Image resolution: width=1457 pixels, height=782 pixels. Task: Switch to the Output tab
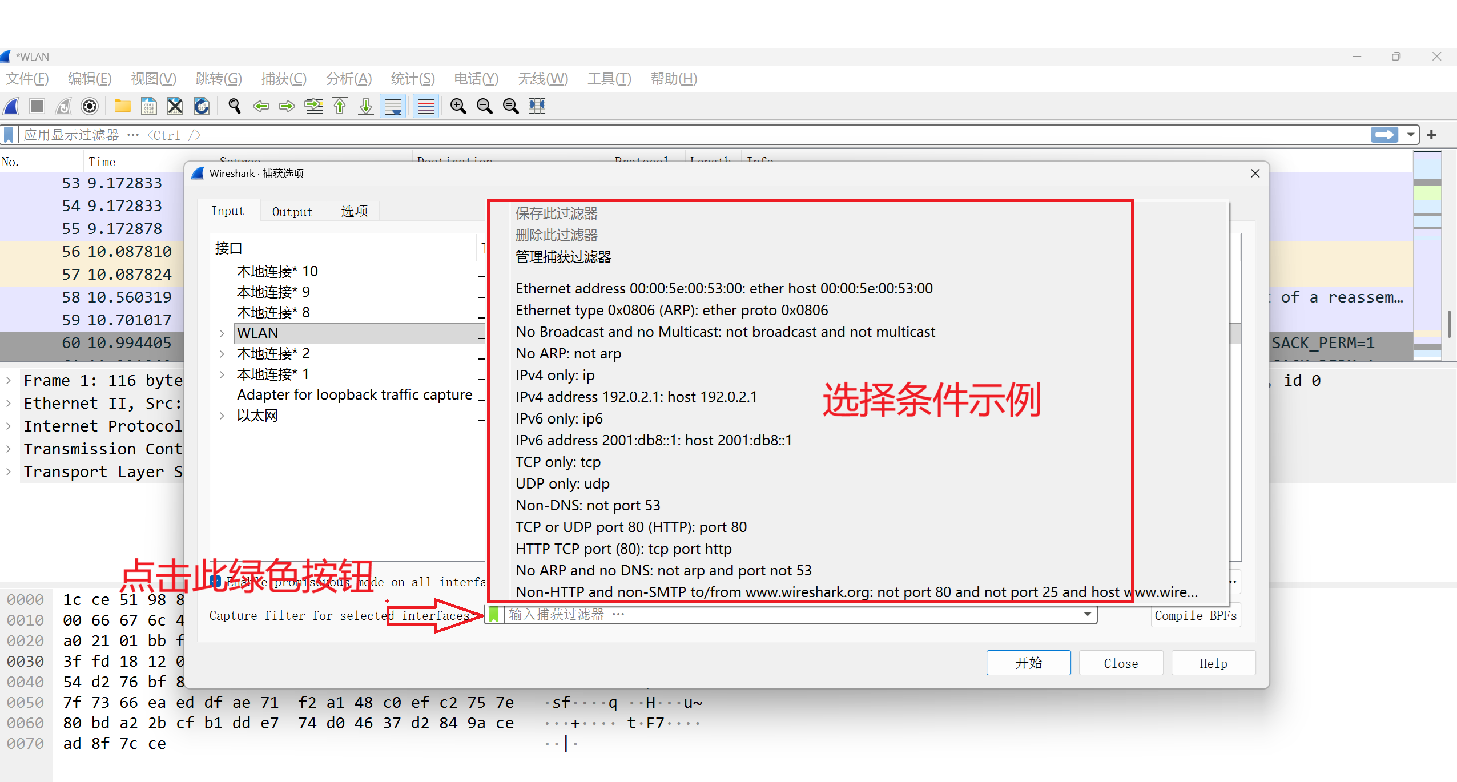point(292,212)
